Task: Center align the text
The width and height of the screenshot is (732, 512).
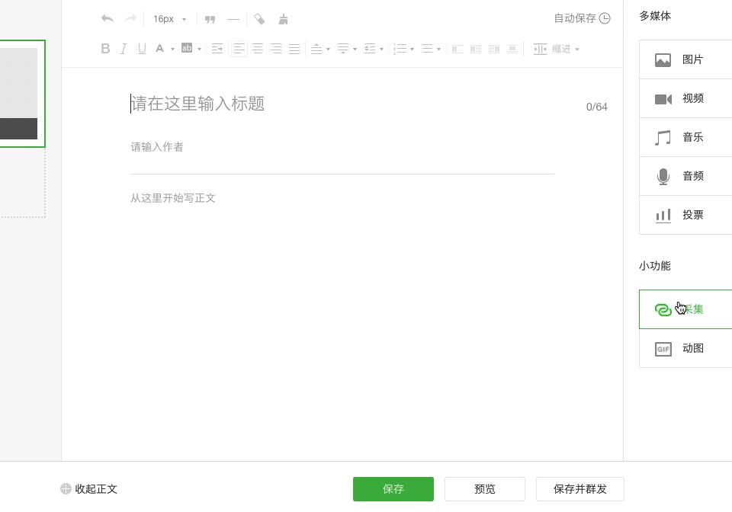Action: point(258,49)
